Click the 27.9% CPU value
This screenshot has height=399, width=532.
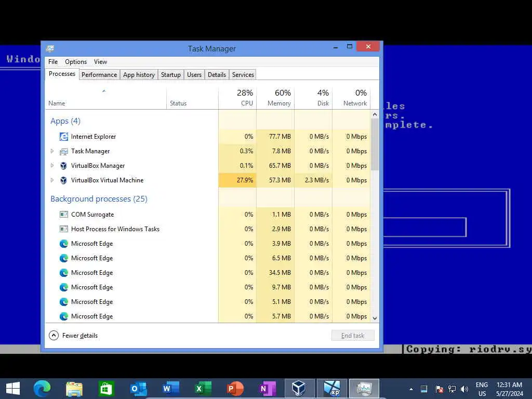tap(245, 180)
